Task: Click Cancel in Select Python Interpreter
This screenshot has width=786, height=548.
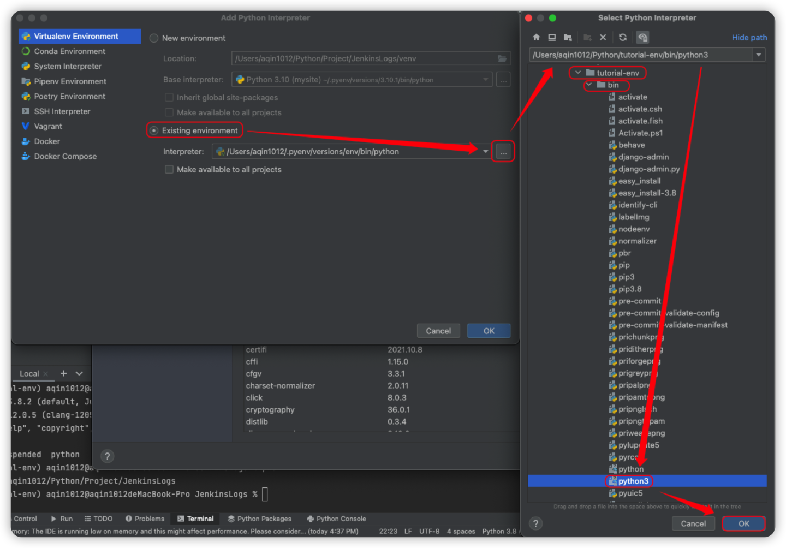Action: click(x=693, y=523)
